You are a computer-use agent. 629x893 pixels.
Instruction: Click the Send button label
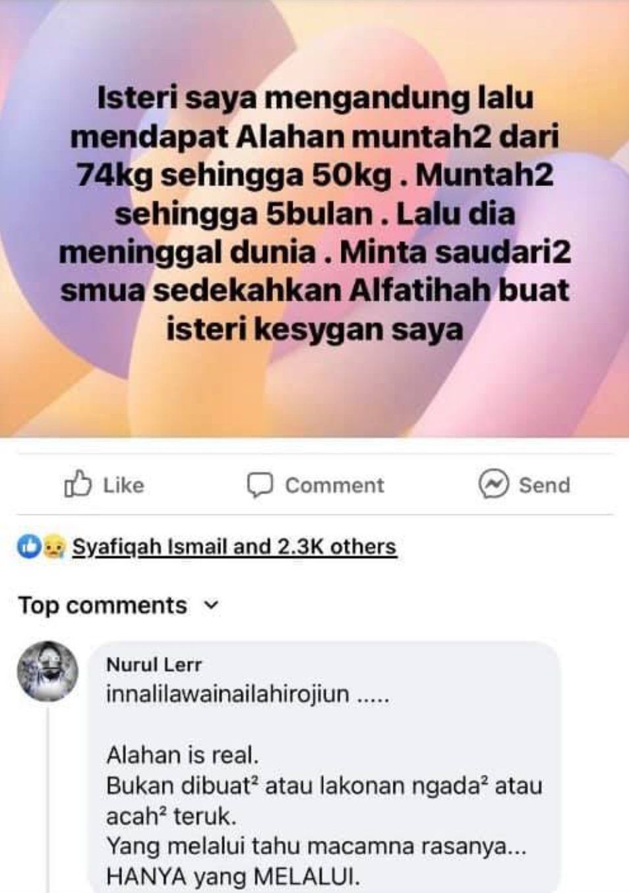[544, 485]
